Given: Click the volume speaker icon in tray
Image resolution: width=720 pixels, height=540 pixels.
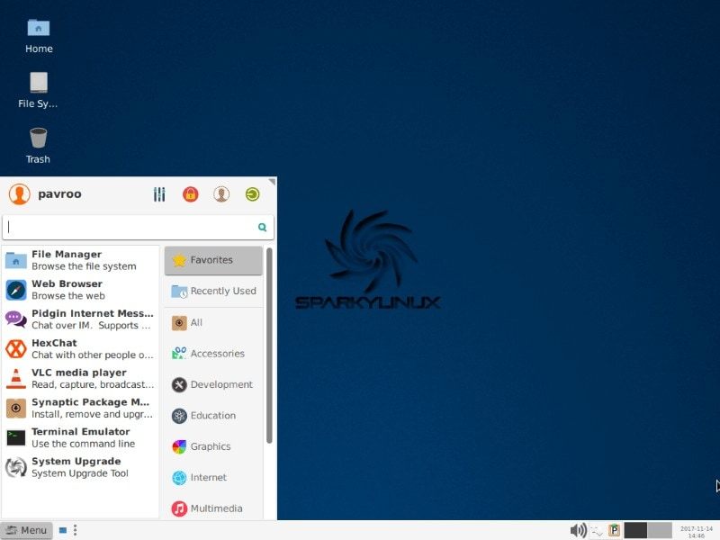Looking at the screenshot, I should [578, 530].
